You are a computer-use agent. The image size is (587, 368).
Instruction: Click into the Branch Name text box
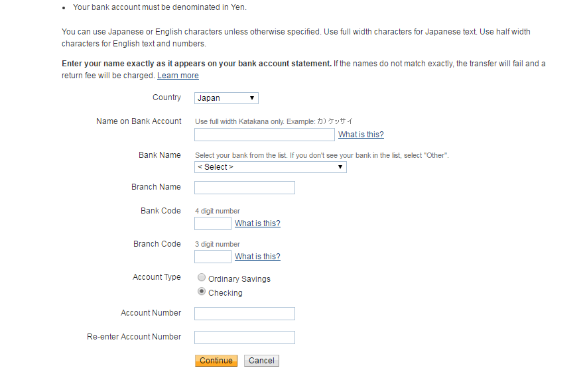tap(244, 188)
